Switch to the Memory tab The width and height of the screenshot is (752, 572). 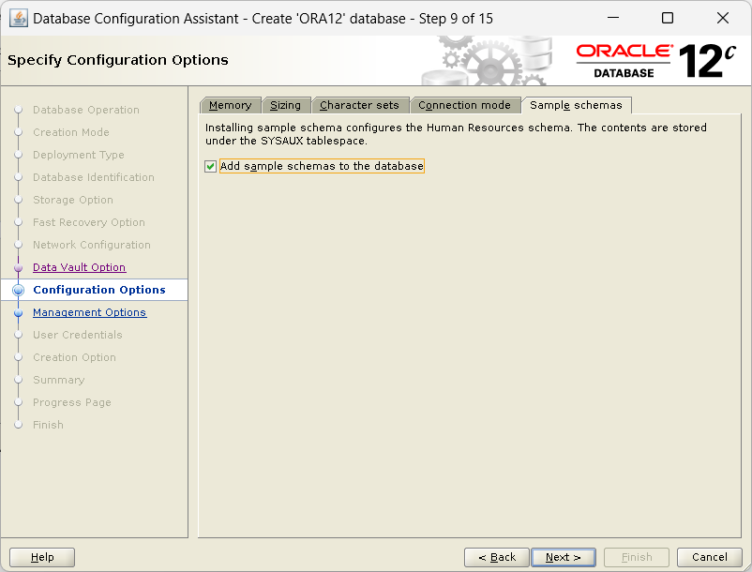pos(231,105)
